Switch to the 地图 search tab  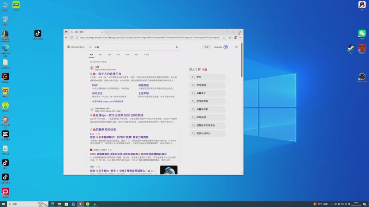(x=136, y=55)
